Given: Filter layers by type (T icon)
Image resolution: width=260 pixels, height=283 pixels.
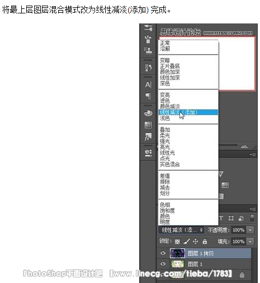Looking at the screenshot, I should (221, 218).
